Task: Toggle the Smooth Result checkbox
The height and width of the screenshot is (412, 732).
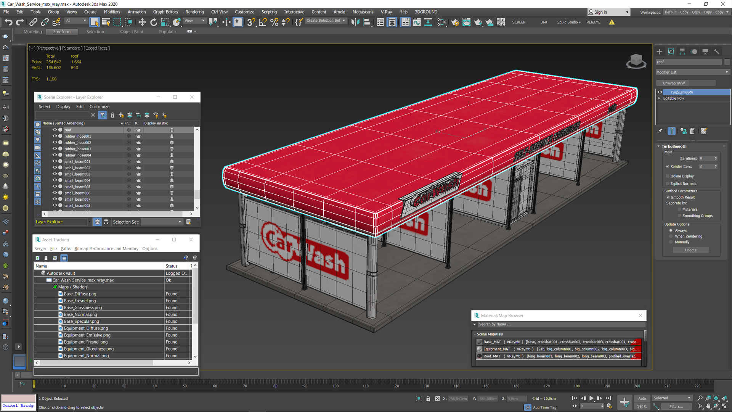Action: click(668, 197)
